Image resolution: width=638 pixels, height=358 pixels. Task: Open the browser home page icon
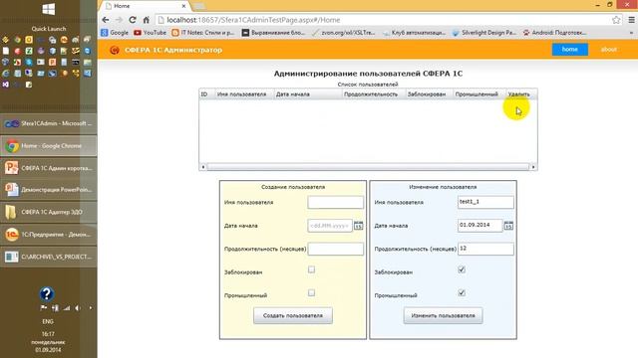point(147,20)
